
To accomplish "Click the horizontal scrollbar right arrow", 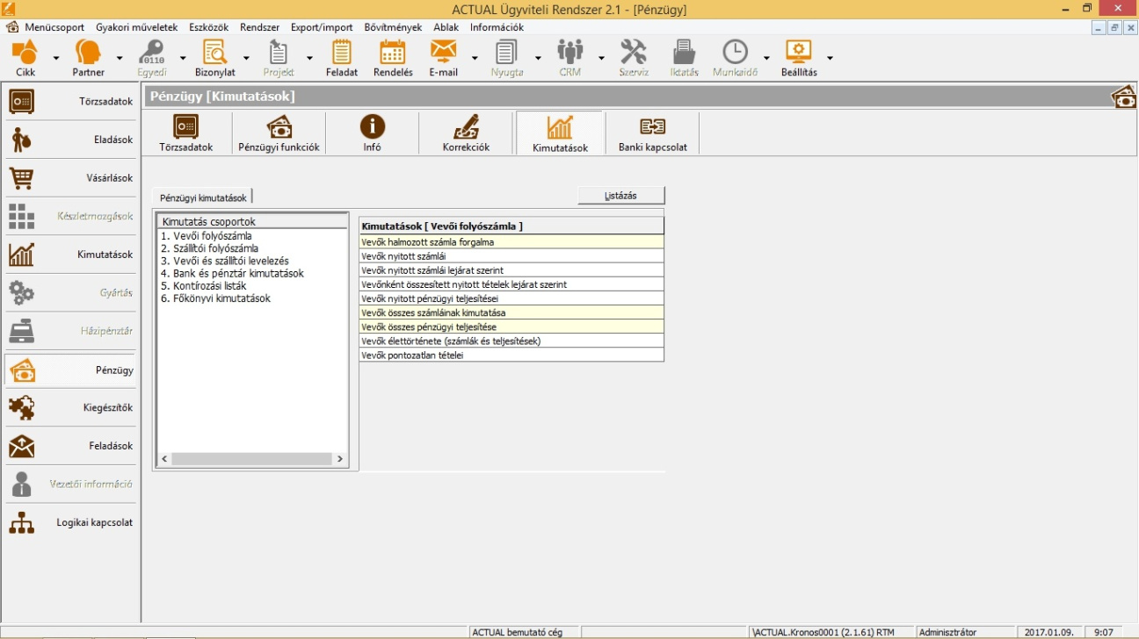I will coord(341,459).
